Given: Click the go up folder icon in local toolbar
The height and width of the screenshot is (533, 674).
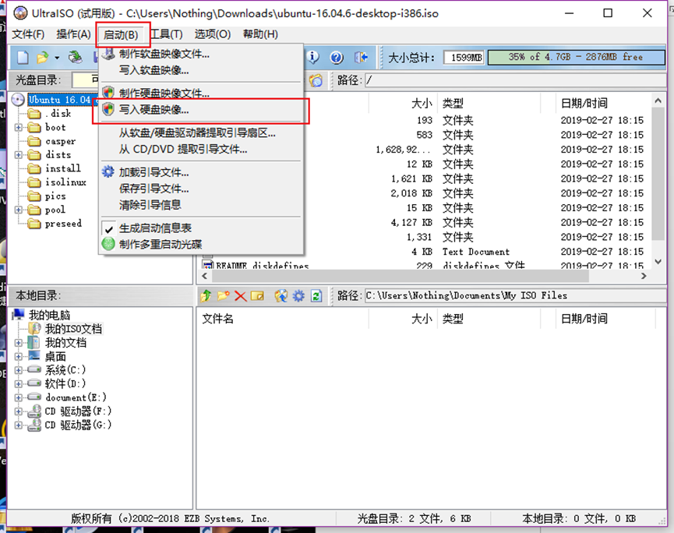Looking at the screenshot, I should [206, 296].
